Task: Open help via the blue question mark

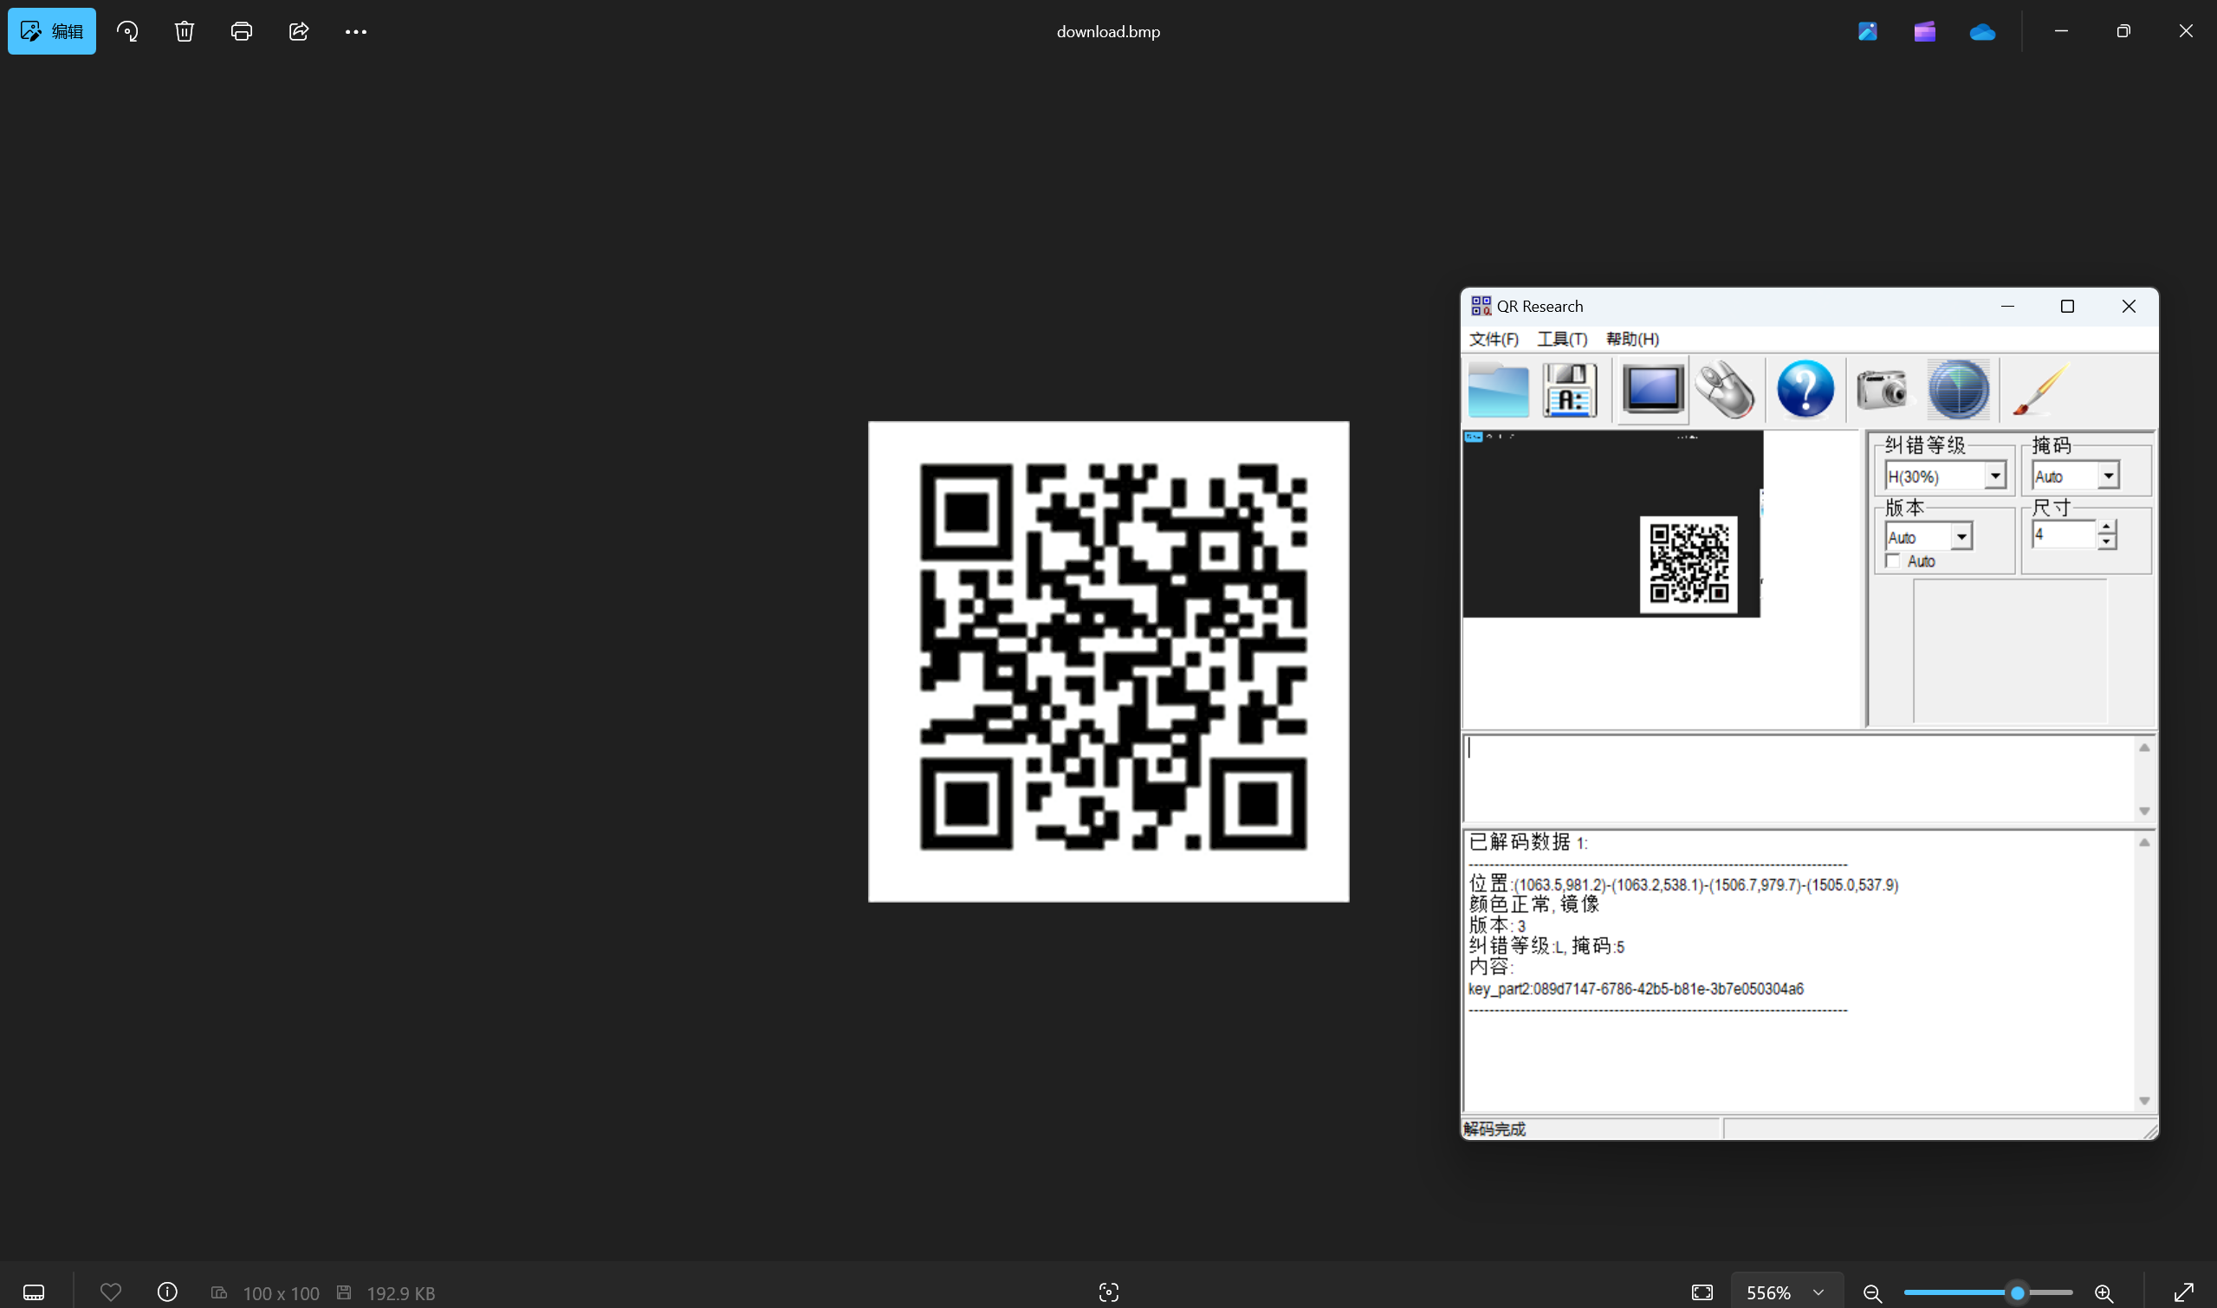Action: 1805,390
